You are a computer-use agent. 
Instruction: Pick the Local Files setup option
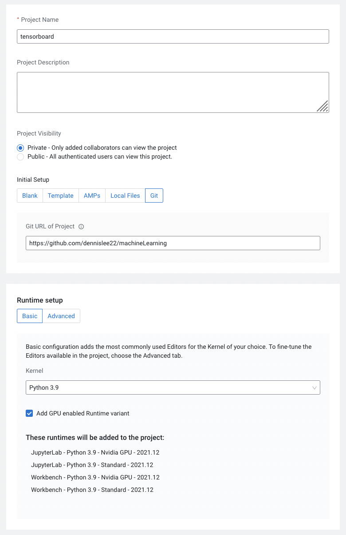[x=125, y=196]
